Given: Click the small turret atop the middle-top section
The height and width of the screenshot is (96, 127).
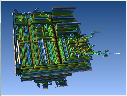Looking at the screenshot, I should coord(37,10).
